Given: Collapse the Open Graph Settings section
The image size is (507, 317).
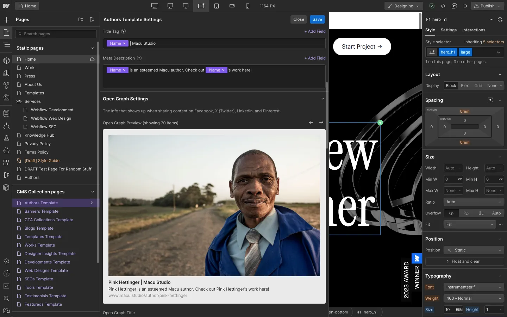Looking at the screenshot, I should pos(323,99).
